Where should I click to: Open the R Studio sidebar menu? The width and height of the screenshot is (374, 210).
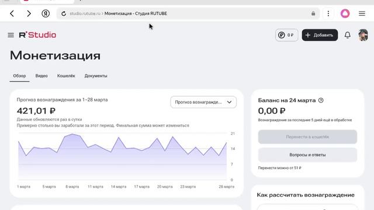(11, 35)
